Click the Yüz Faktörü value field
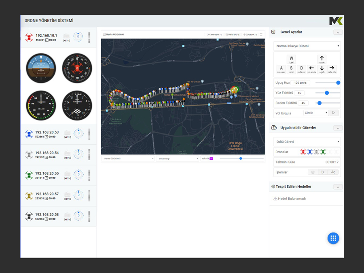Viewport: 364px width, 273px height. coord(299,93)
